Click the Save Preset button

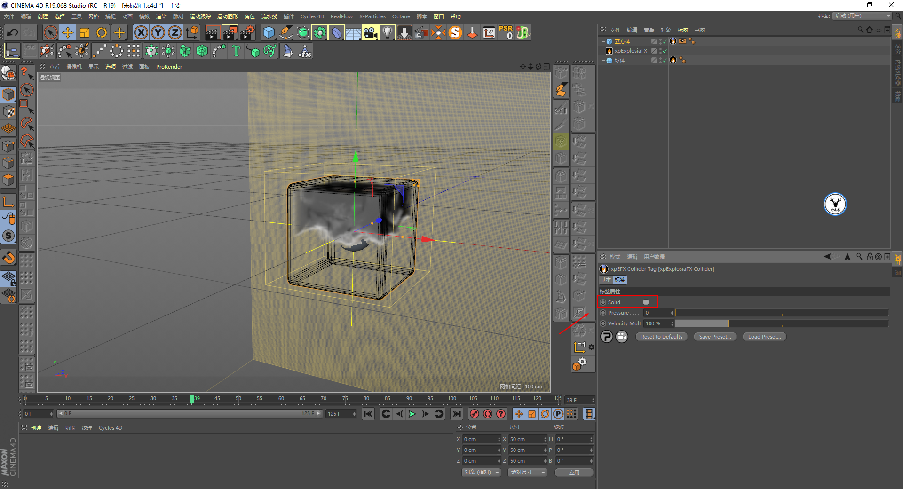point(715,337)
